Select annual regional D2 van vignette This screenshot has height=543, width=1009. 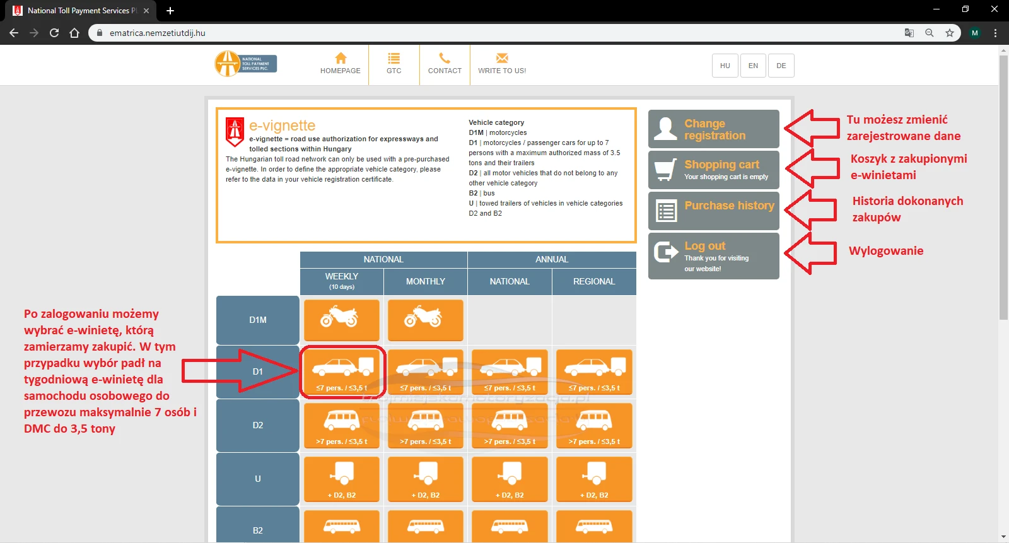coord(594,426)
